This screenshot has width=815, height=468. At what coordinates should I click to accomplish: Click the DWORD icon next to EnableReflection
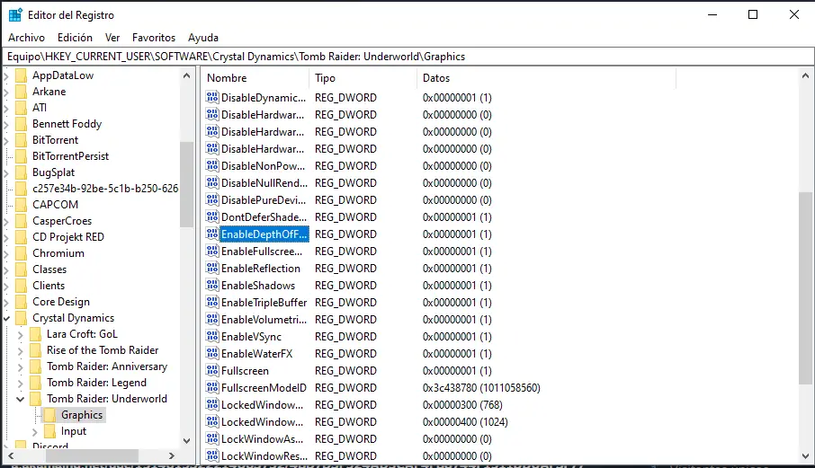212,269
